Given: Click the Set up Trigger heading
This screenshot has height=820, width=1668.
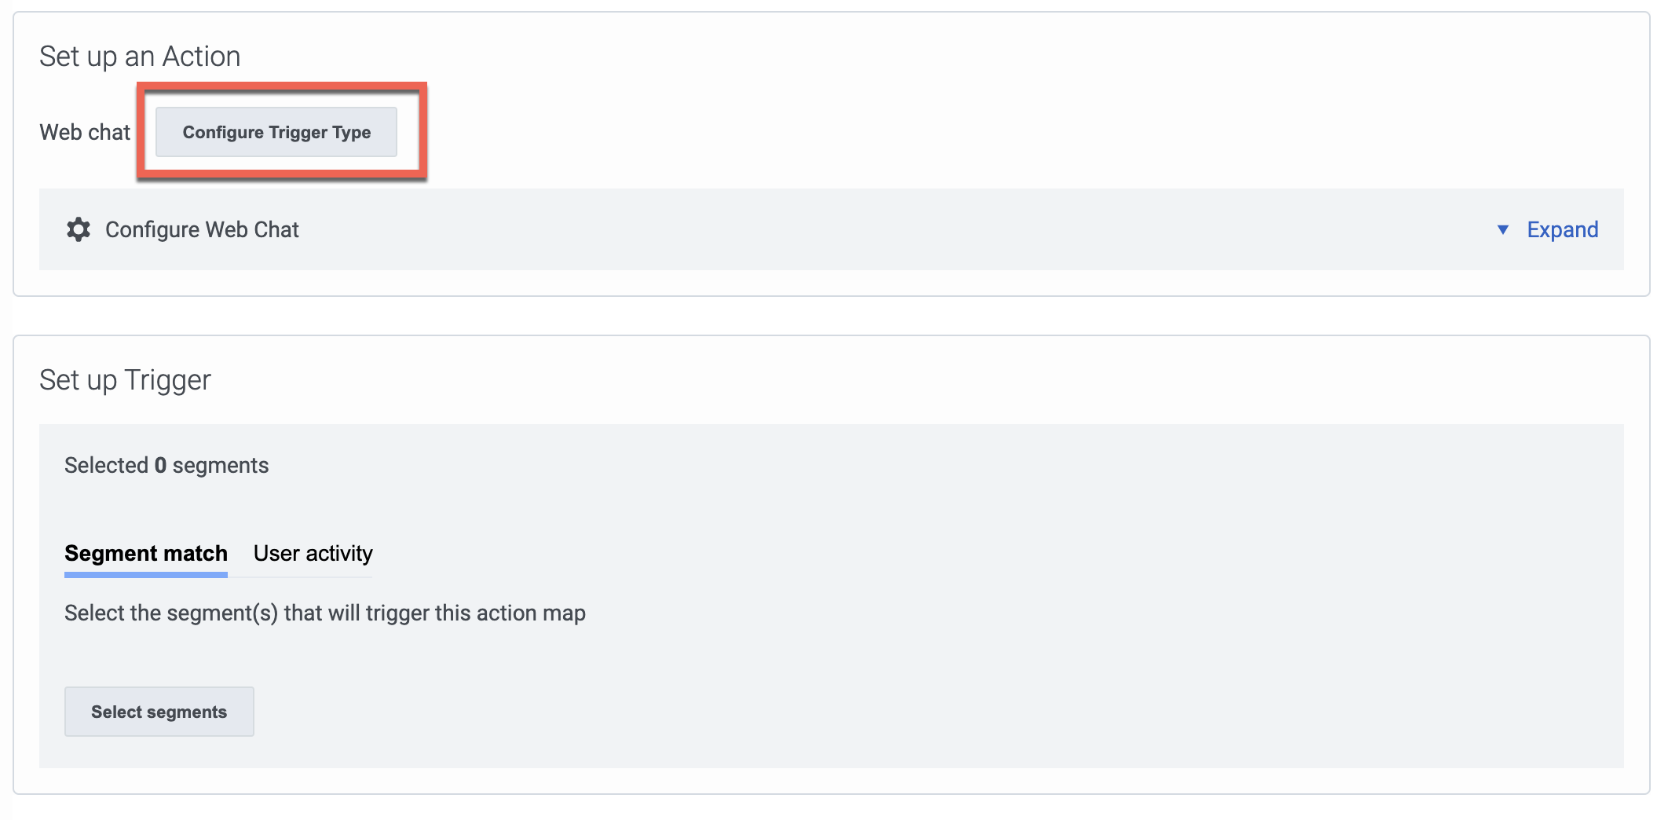Looking at the screenshot, I should coord(125,380).
